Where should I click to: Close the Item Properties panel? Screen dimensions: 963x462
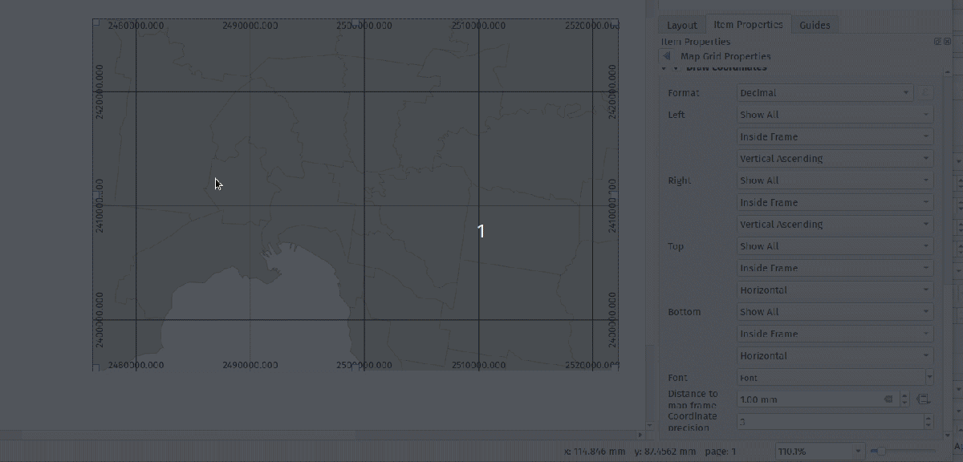946,42
